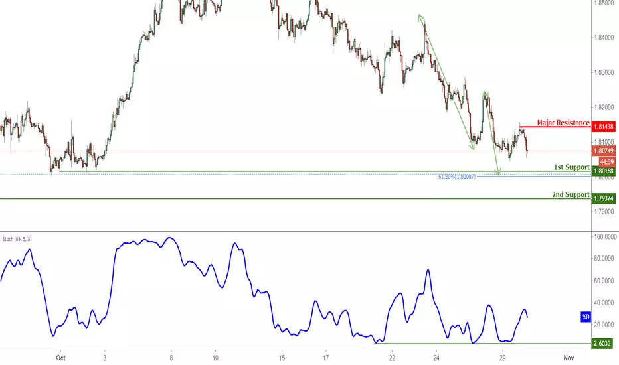Click the 1.84000 price axis label

point(604,38)
